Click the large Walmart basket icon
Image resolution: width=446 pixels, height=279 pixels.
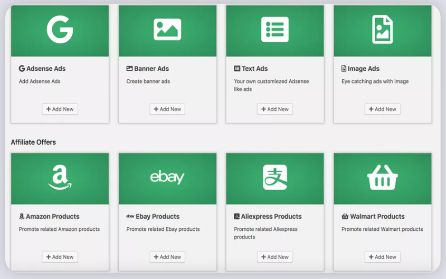383,177
